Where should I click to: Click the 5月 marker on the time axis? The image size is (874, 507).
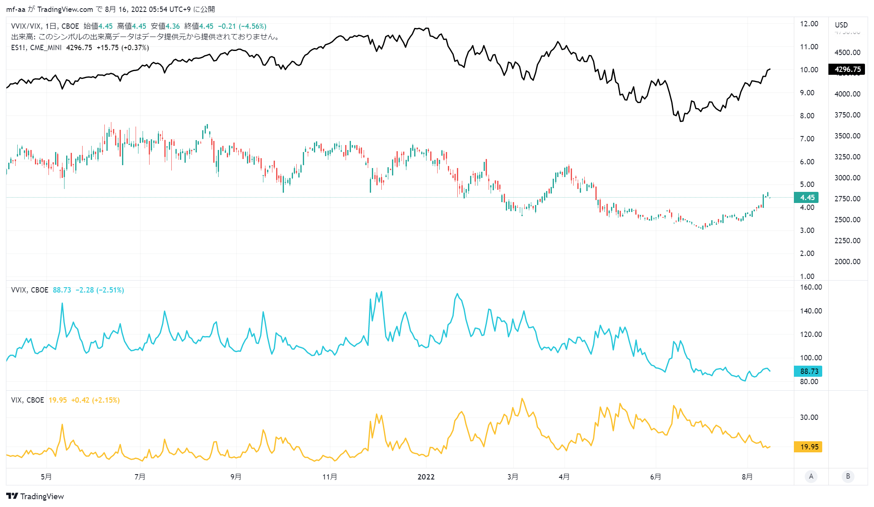pos(46,477)
